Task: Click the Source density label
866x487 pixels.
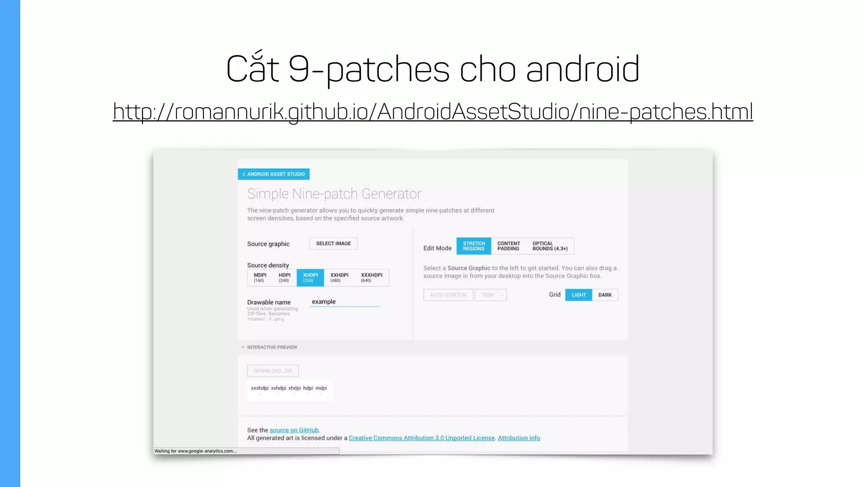Action: pyautogui.click(x=268, y=265)
